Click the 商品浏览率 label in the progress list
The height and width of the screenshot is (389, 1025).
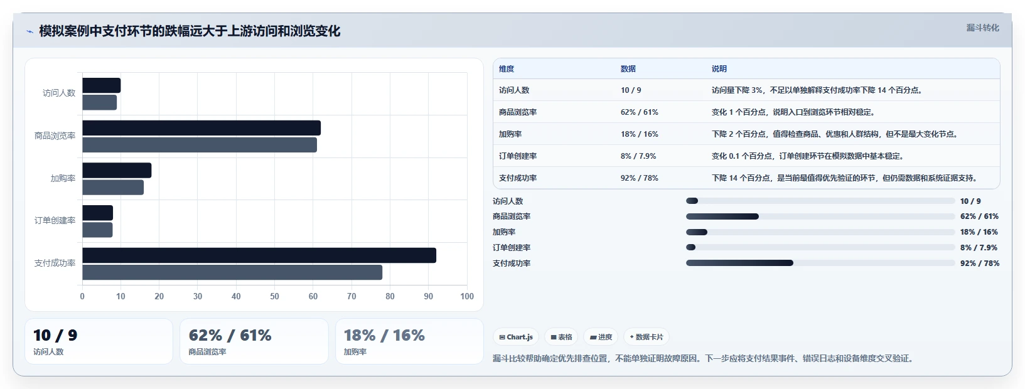(512, 216)
